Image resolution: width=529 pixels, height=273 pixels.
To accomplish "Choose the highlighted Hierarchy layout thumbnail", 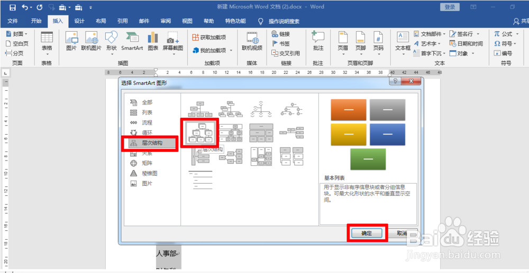I will click(200, 133).
